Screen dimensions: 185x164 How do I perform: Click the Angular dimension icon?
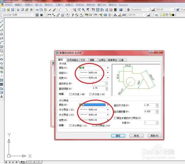[x=81, y=15]
